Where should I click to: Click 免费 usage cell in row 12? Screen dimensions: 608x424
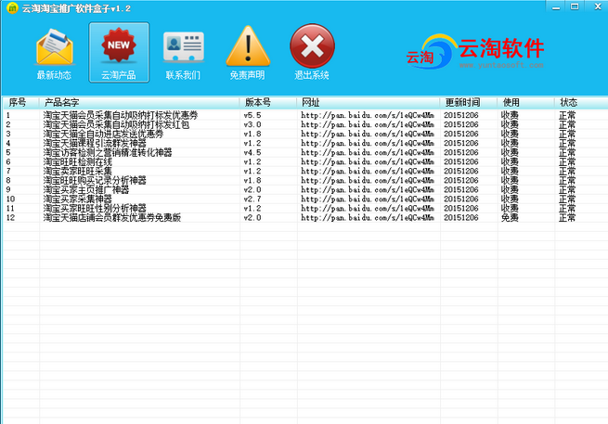point(510,217)
